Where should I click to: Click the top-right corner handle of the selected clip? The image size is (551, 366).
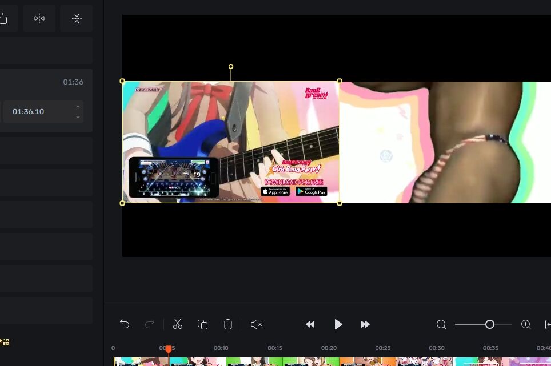click(340, 81)
